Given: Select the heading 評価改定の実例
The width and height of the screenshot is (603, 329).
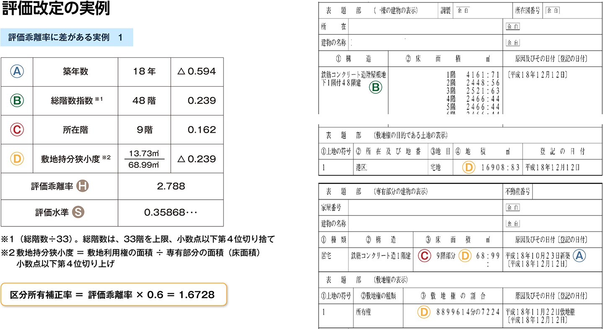Looking at the screenshot, I should (x=56, y=9).
